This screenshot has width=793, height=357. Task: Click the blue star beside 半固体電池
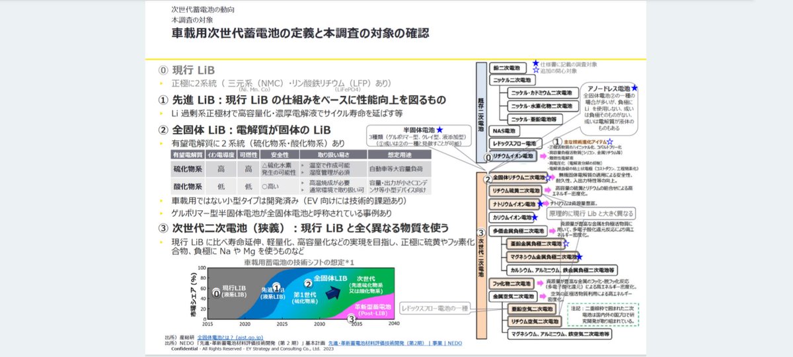(440, 131)
